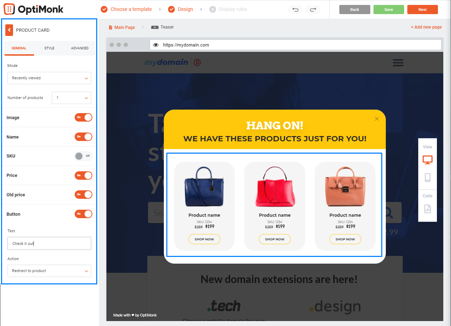Turn off the Name toggle
Viewport: 451px width, 326px height.
(x=84, y=137)
